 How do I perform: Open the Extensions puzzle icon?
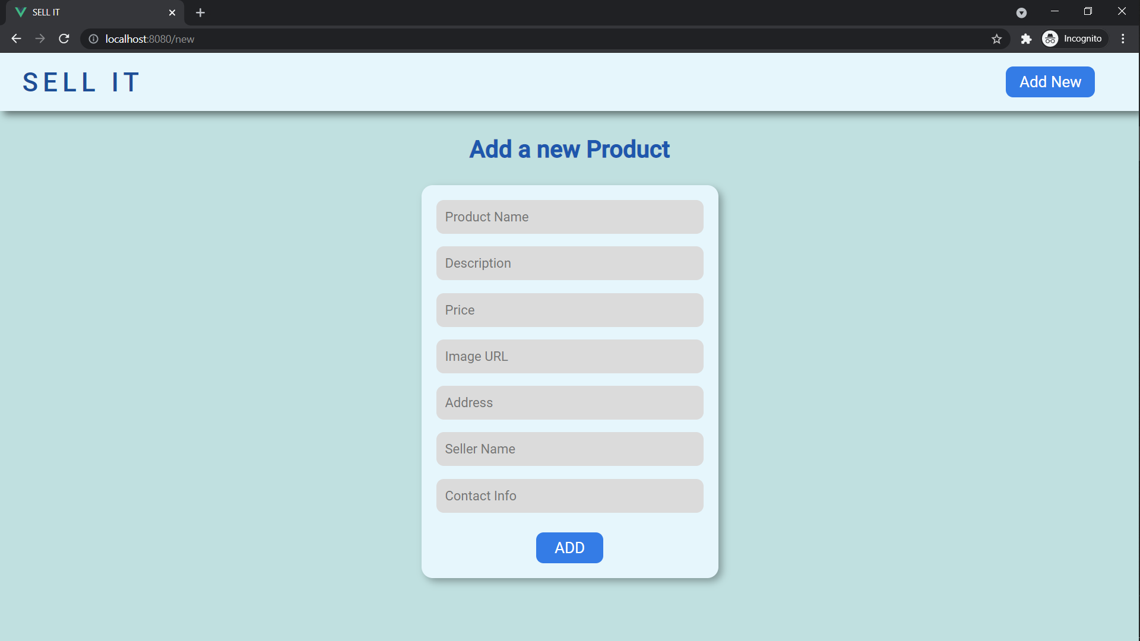(1025, 39)
